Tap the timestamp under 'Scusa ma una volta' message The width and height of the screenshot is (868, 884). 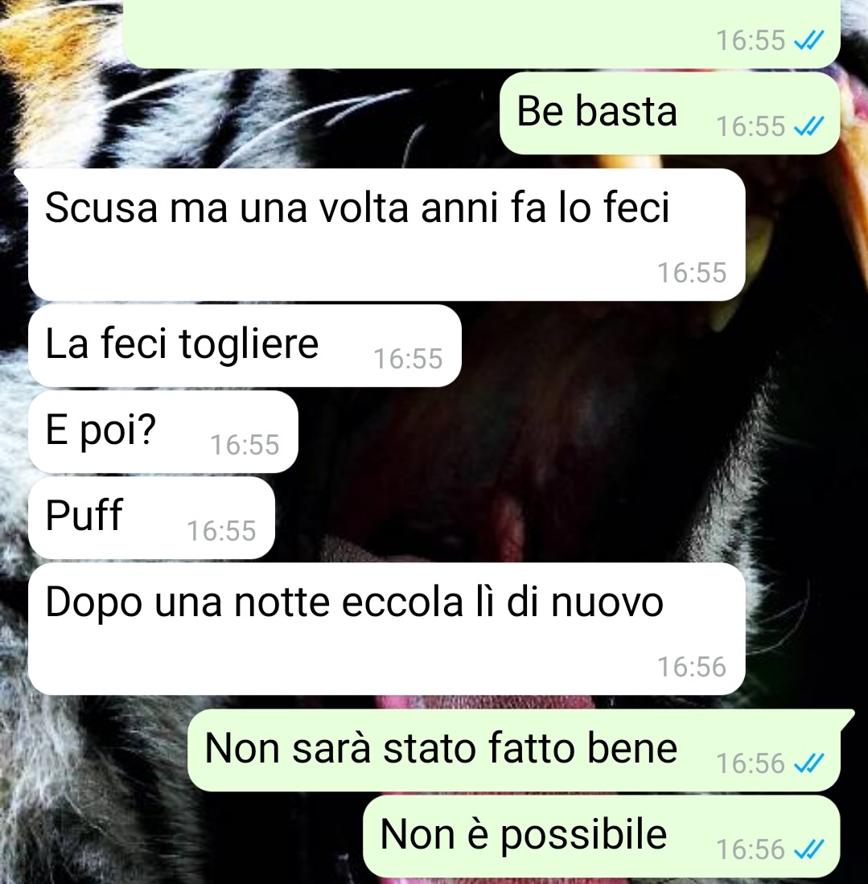click(692, 273)
